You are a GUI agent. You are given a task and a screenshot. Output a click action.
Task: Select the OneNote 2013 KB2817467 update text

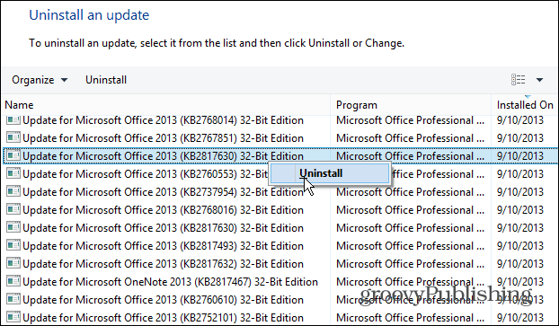170,282
